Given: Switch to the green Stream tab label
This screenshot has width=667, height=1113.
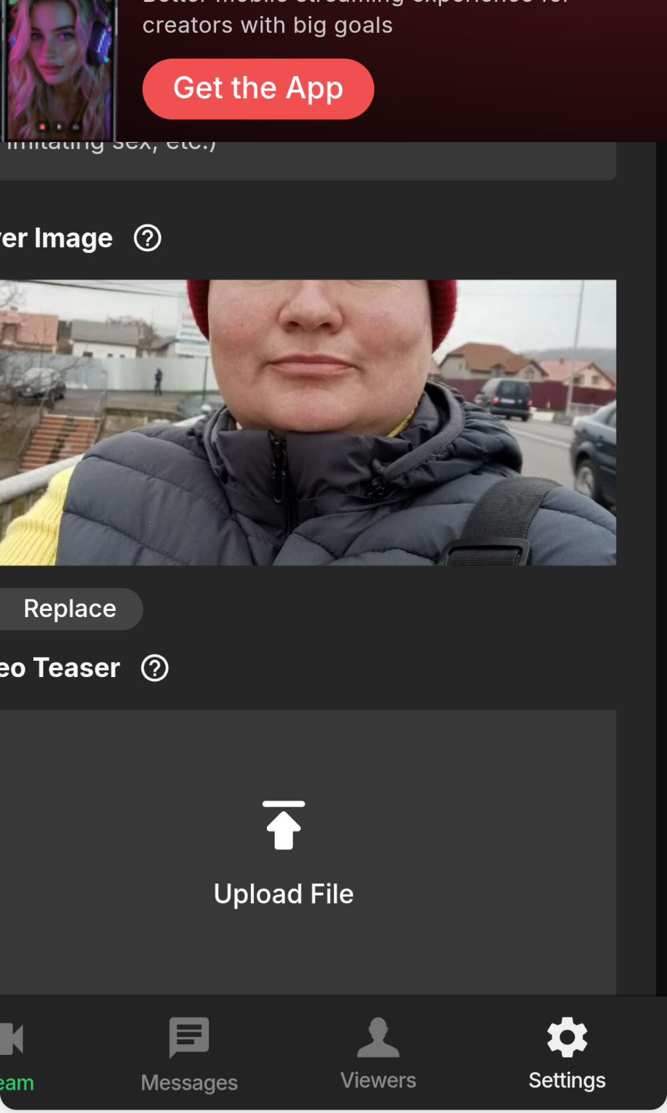Looking at the screenshot, I should tap(17, 1083).
